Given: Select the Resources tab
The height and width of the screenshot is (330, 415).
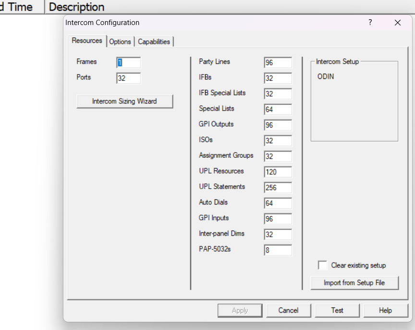Looking at the screenshot, I should point(87,41).
